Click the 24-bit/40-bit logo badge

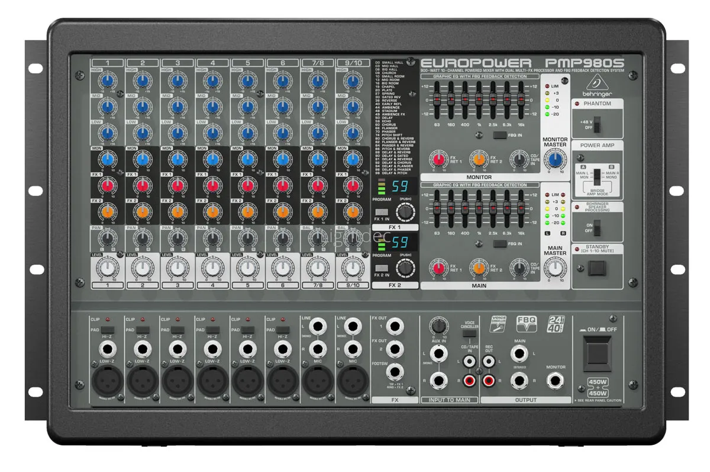click(x=555, y=322)
